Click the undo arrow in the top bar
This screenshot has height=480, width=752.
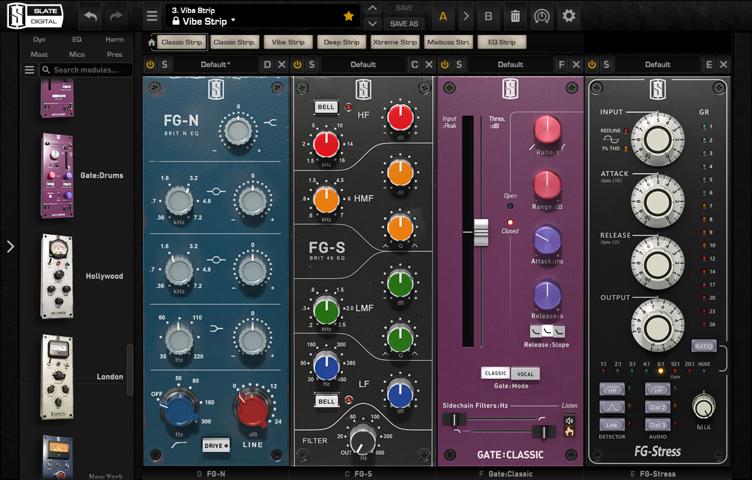tap(90, 16)
